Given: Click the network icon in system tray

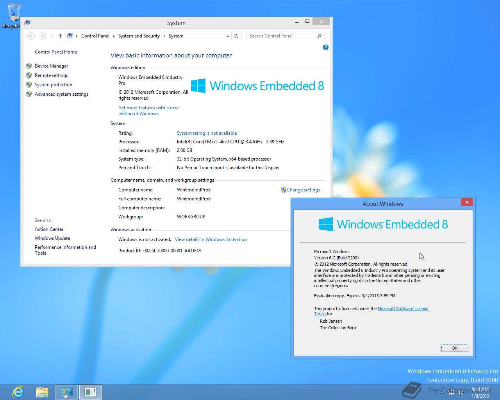Looking at the screenshot, I should (x=451, y=392).
